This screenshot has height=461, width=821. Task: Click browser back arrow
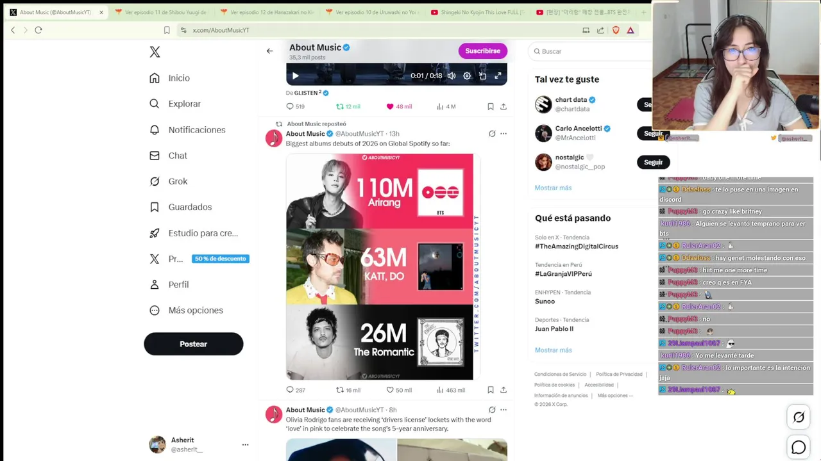click(x=13, y=30)
